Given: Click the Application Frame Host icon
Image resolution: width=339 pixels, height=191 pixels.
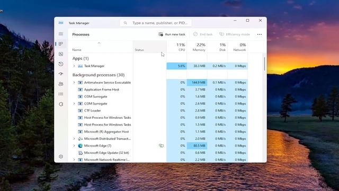Looking at the screenshot, I should [80, 90].
